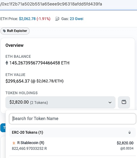Click the browser address bar URL
This screenshot has height=158, width=137.
point(51,4)
